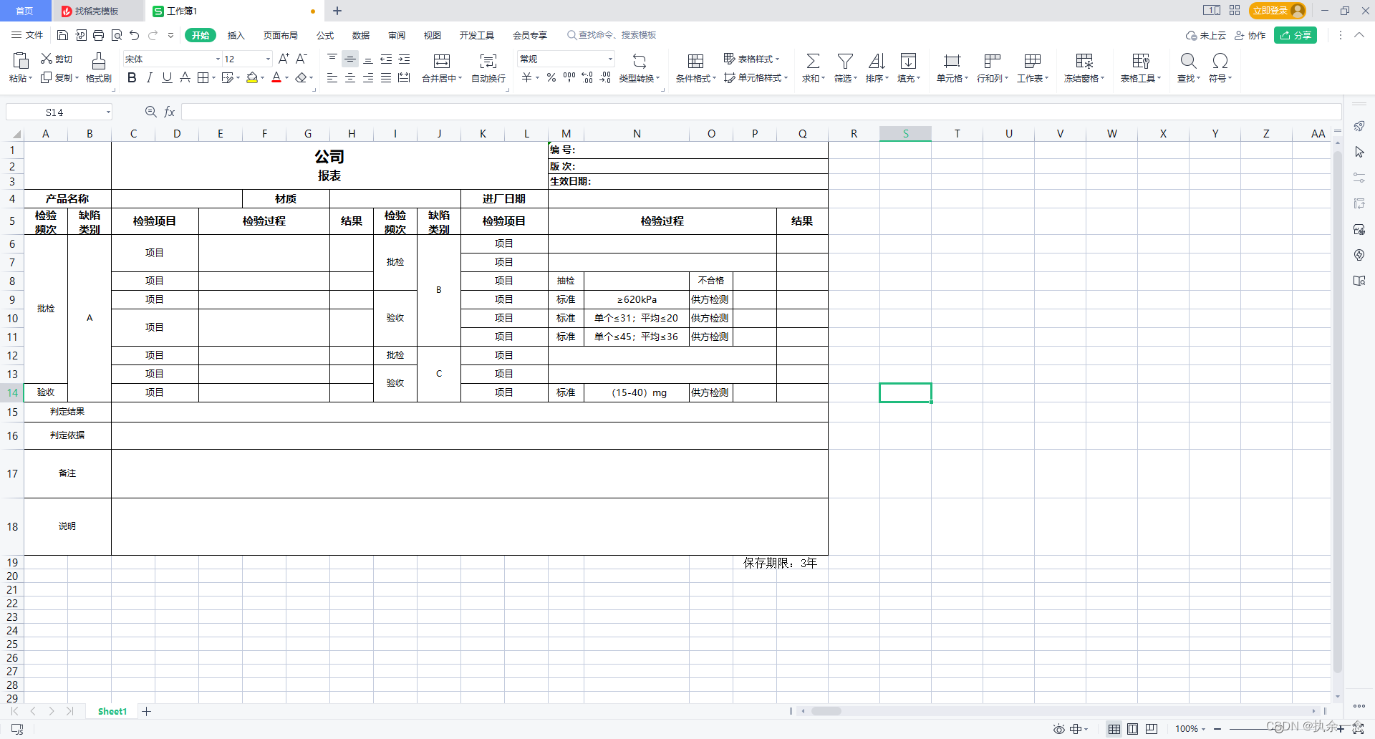This screenshot has width=1375, height=739.
Task: Open the Review (审阅) tab
Action: tap(397, 35)
